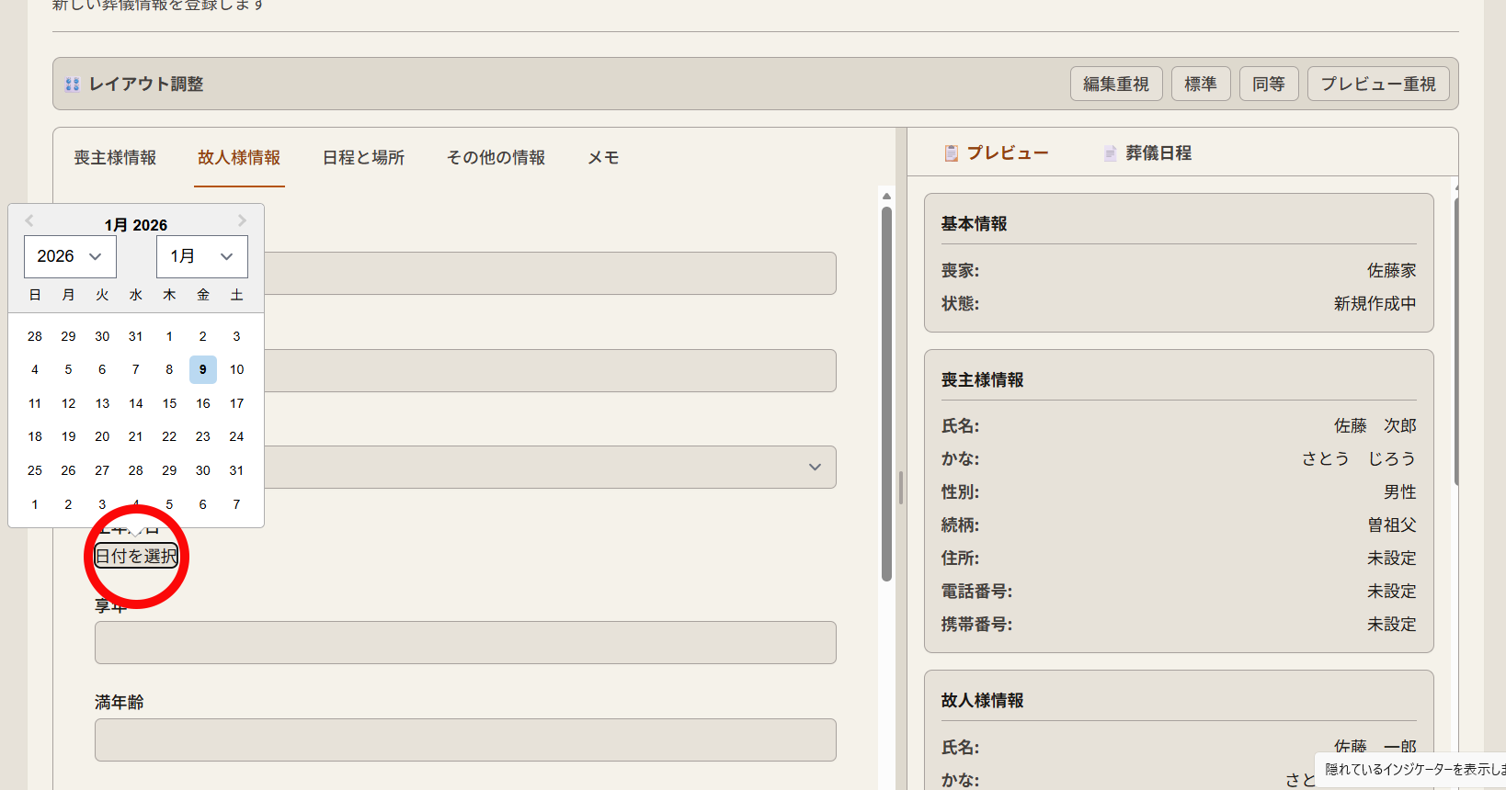Switch to the その他の情報 tab
Image resolution: width=1506 pixels, height=790 pixels.
point(496,158)
